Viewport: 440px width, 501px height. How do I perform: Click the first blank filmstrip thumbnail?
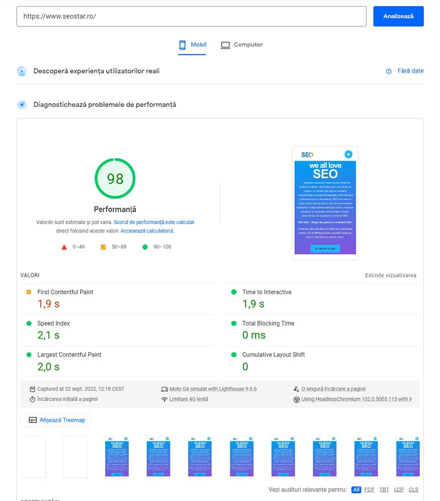[34, 457]
